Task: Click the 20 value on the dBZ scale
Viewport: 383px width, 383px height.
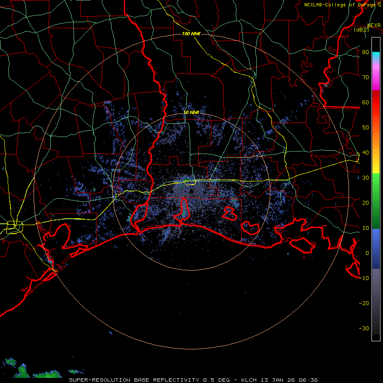Action: click(x=366, y=203)
